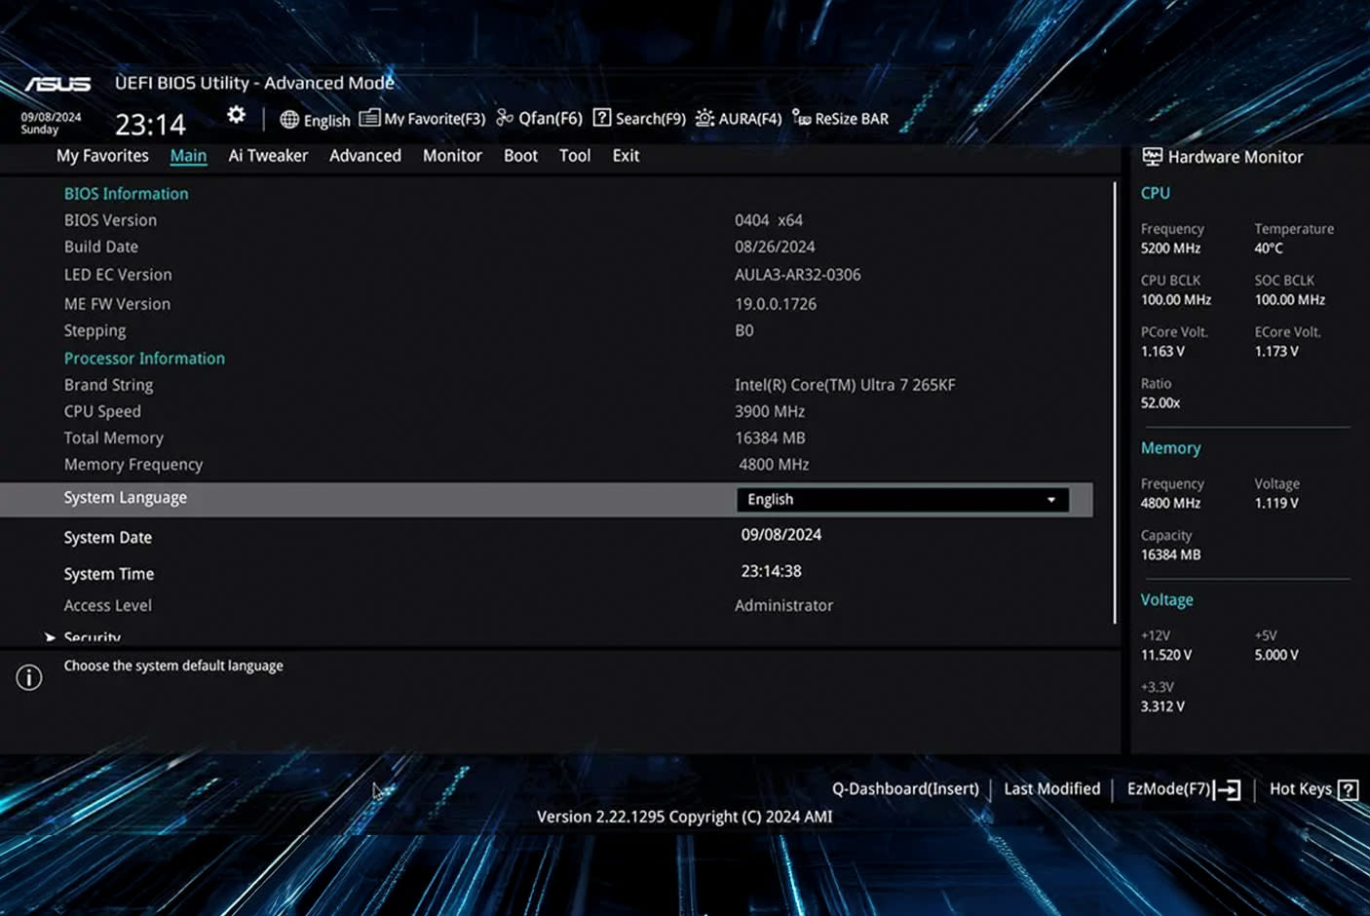This screenshot has width=1370, height=916.
Task: Click Q-Dashboard(Insert) button
Action: (x=905, y=788)
